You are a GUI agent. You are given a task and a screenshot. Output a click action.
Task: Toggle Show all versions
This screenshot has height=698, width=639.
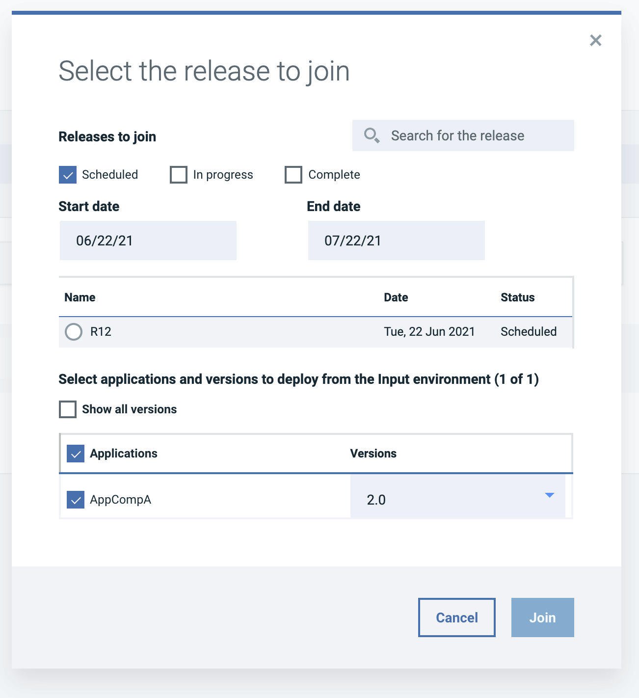tap(67, 409)
